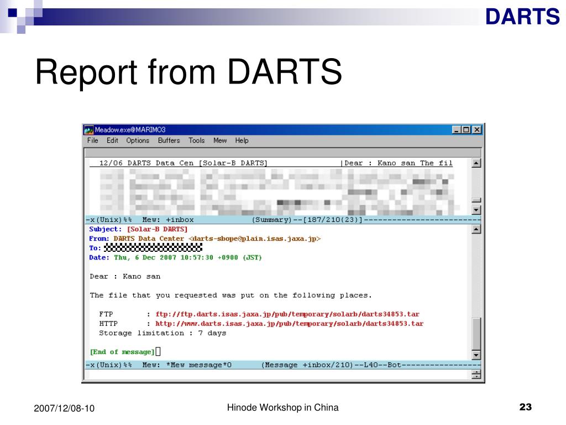This screenshot has width=566, height=425.
Task: Click the masked To: recipient field
Action: tap(153, 247)
